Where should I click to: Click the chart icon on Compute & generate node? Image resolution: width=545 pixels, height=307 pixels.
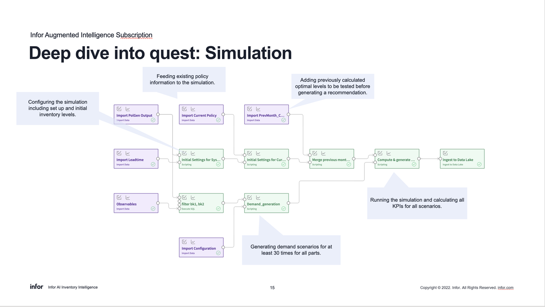tap(388, 153)
